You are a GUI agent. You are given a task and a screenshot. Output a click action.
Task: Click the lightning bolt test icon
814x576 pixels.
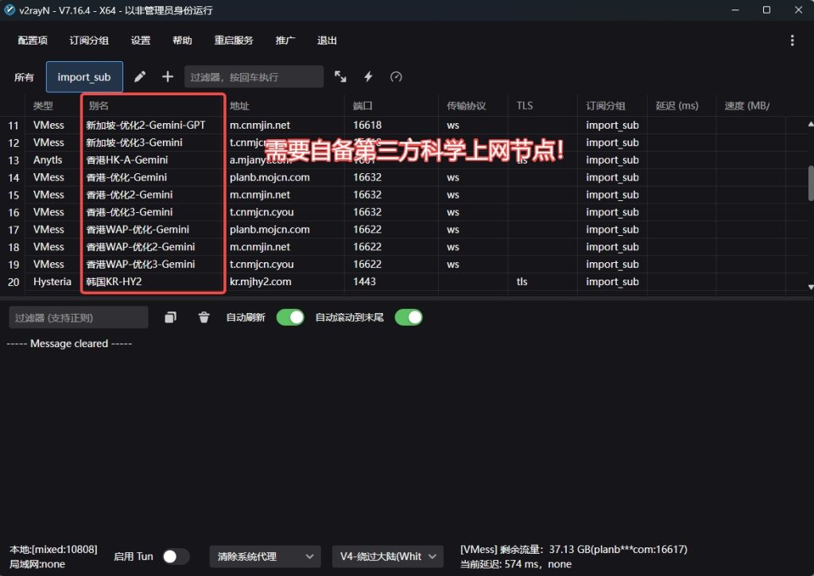tap(368, 77)
